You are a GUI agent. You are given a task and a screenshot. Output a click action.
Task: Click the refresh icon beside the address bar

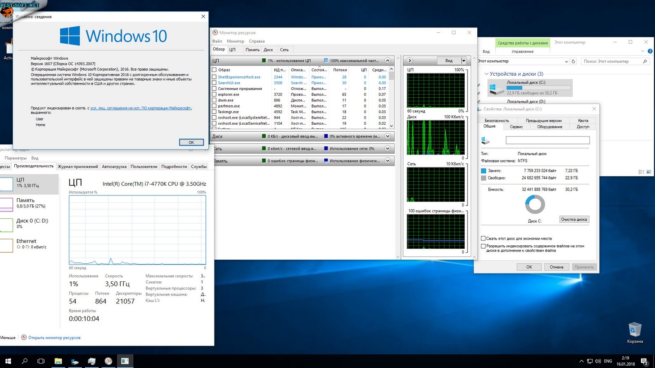click(x=574, y=61)
